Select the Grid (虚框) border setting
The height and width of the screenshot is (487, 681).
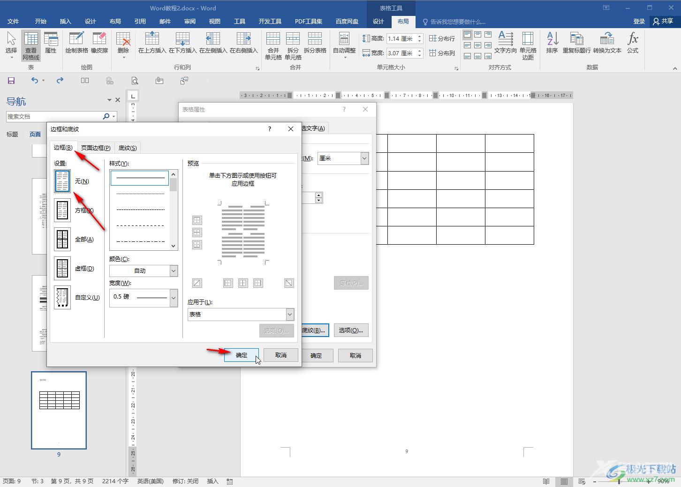62,268
